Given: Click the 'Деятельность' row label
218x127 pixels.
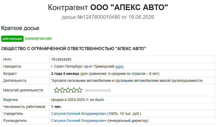Looking at the screenshot, I should (x=15, y=81).
